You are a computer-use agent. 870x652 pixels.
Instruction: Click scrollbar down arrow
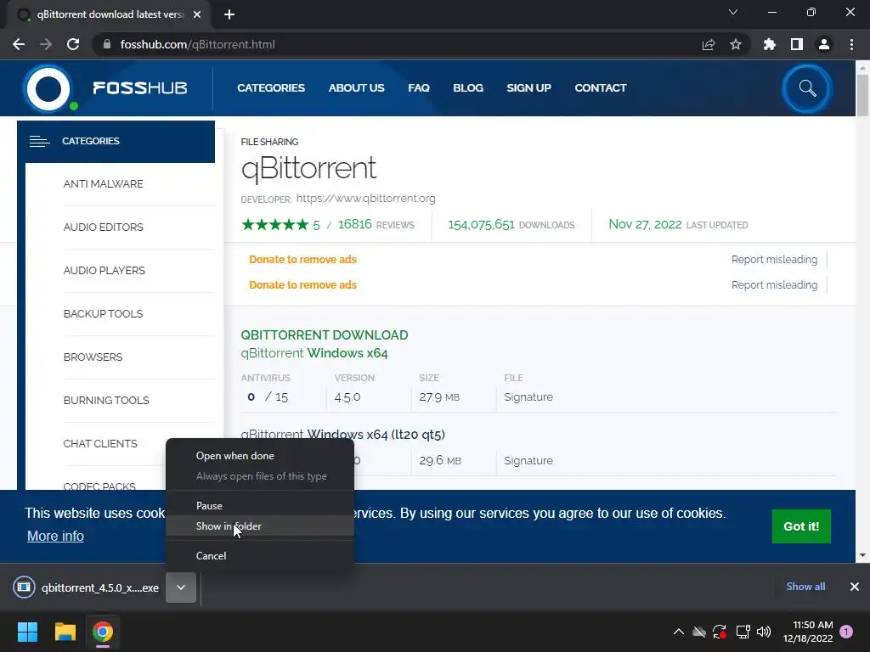click(x=862, y=555)
